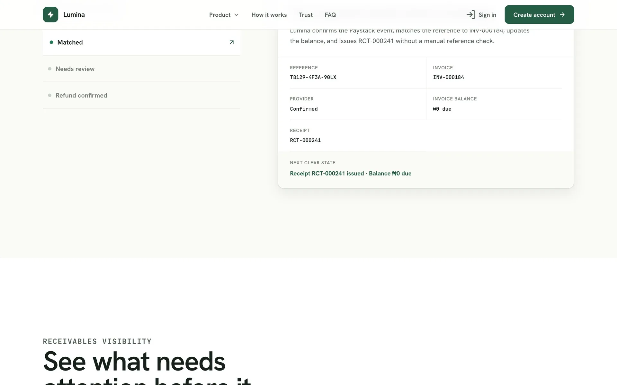Screen dimensions: 617x385
Task: Open the FAQ nav link
Action: tap(330, 15)
